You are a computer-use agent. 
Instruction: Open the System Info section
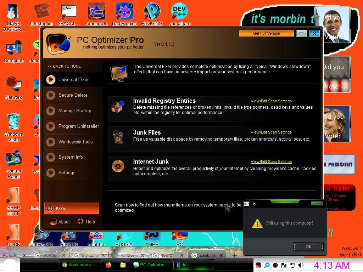click(73, 157)
